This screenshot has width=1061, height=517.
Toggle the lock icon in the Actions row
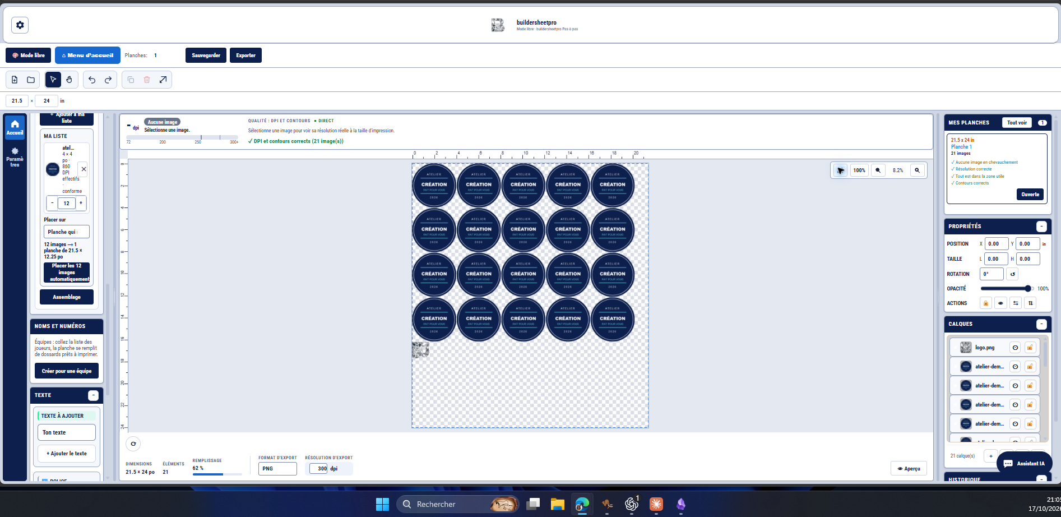pos(986,303)
